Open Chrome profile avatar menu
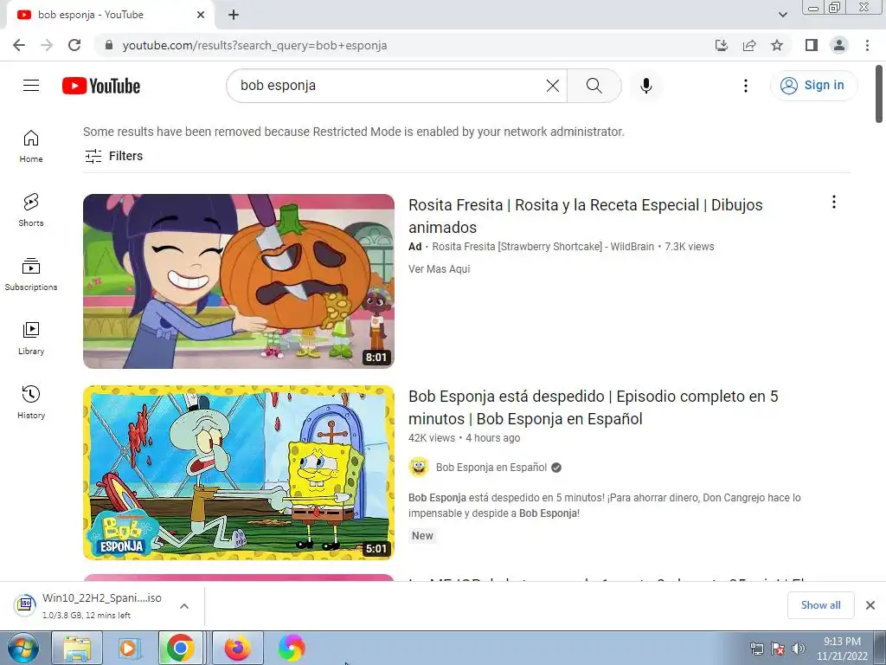This screenshot has width=886, height=665. 839,45
